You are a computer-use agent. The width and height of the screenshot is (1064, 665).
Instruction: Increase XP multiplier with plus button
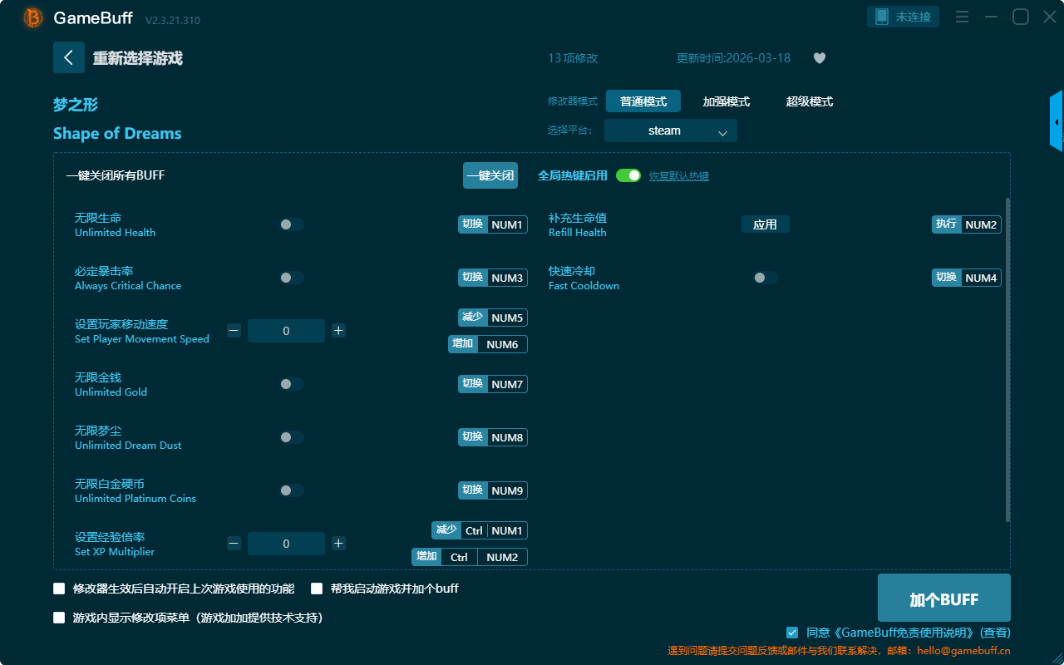click(x=338, y=544)
